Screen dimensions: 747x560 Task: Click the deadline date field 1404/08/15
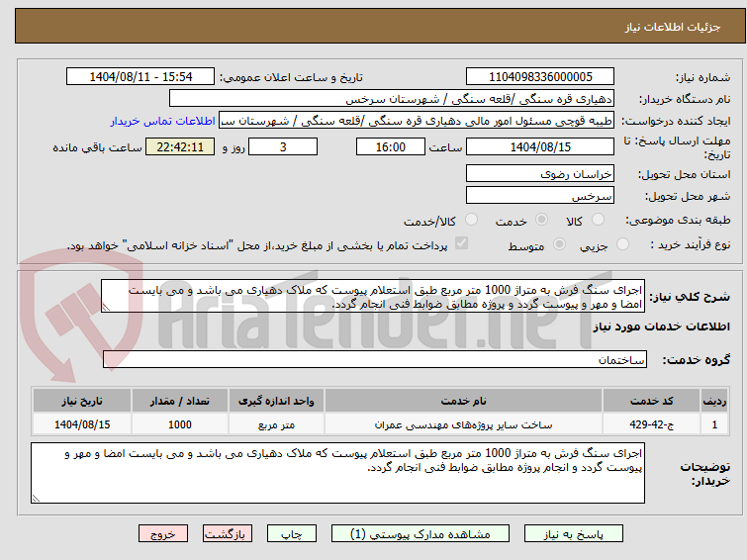540,146
